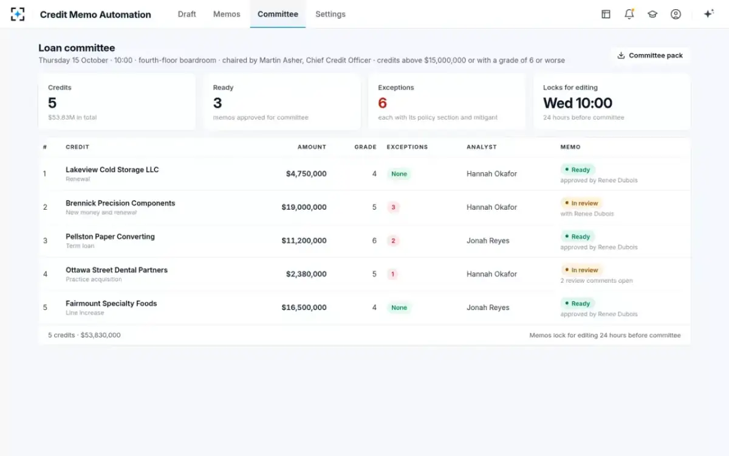Viewport: 729px width, 456px height.
Task: Click the MEMO column header
Action: (x=570, y=147)
